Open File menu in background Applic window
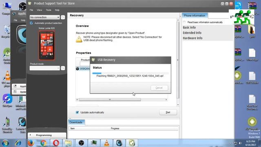Viewport: 261px width, 147px height. [x=15, y=20]
